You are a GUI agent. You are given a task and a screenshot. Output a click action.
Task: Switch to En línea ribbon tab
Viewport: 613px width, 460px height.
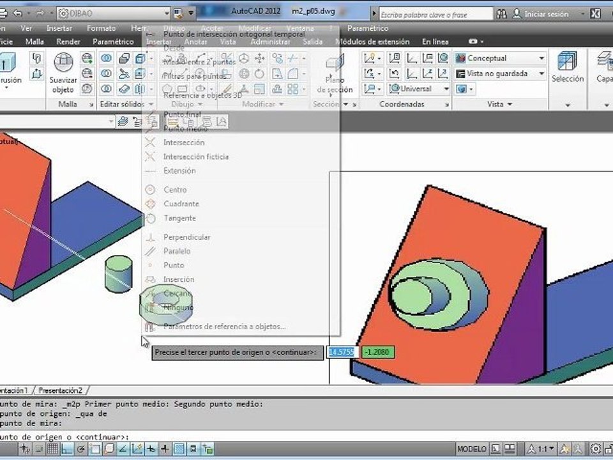click(x=435, y=42)
